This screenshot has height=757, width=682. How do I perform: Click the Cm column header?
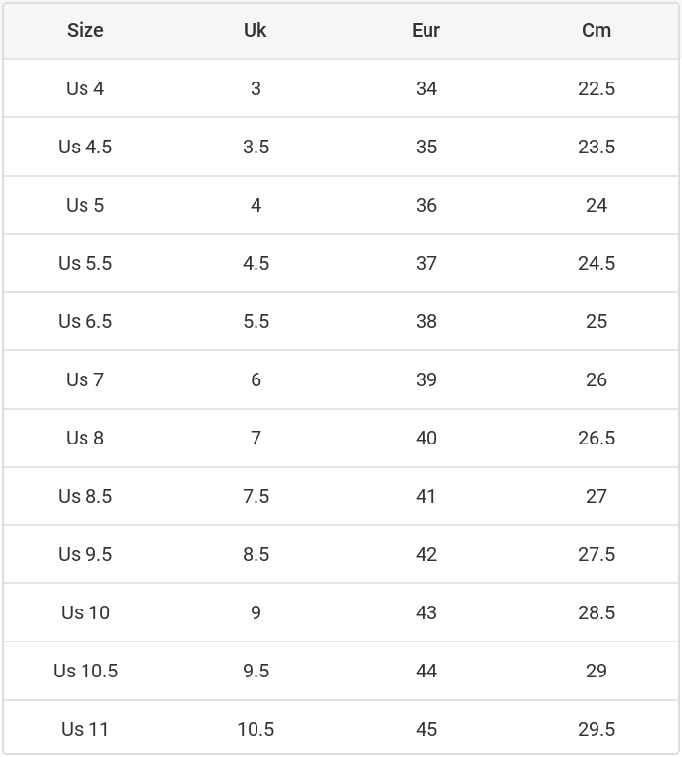point(597,30)
